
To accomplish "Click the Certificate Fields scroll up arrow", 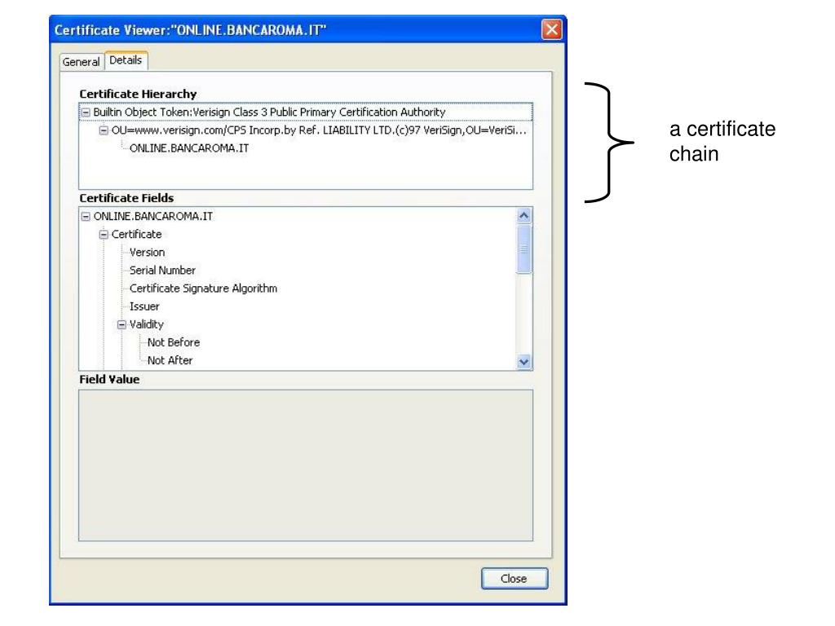I will coord(524,215).
